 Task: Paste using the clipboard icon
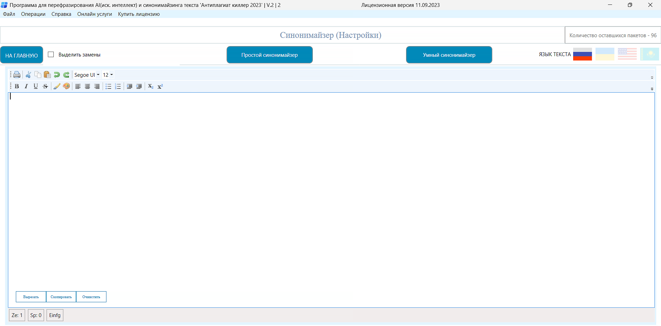coord(47,75)
